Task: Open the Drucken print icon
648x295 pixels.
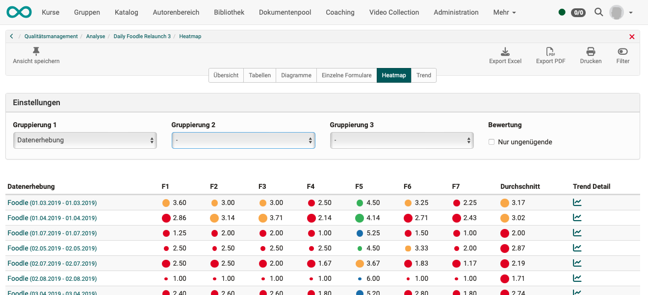Action: pyautogui.click(x=591, y=54)
